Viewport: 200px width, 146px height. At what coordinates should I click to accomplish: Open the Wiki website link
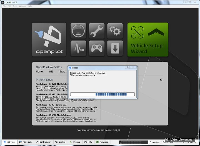point(51,71)
